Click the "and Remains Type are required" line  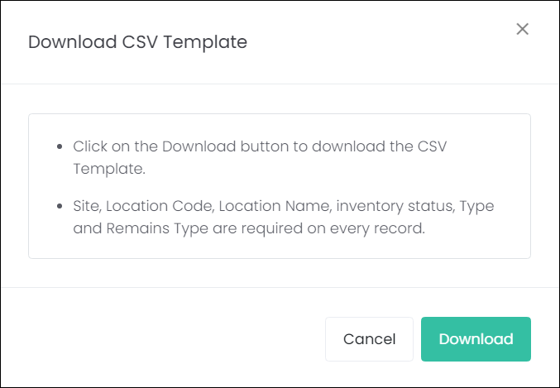(249, 228)
